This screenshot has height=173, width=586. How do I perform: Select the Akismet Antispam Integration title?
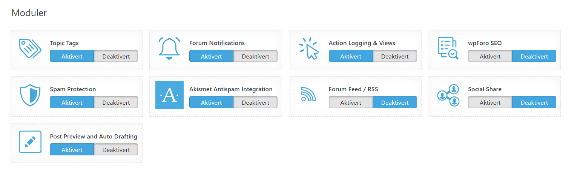click(x=231, y=89)
